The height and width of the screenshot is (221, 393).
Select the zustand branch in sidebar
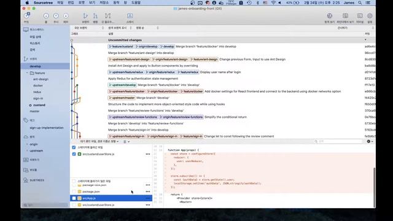click(x=39, y=105)
